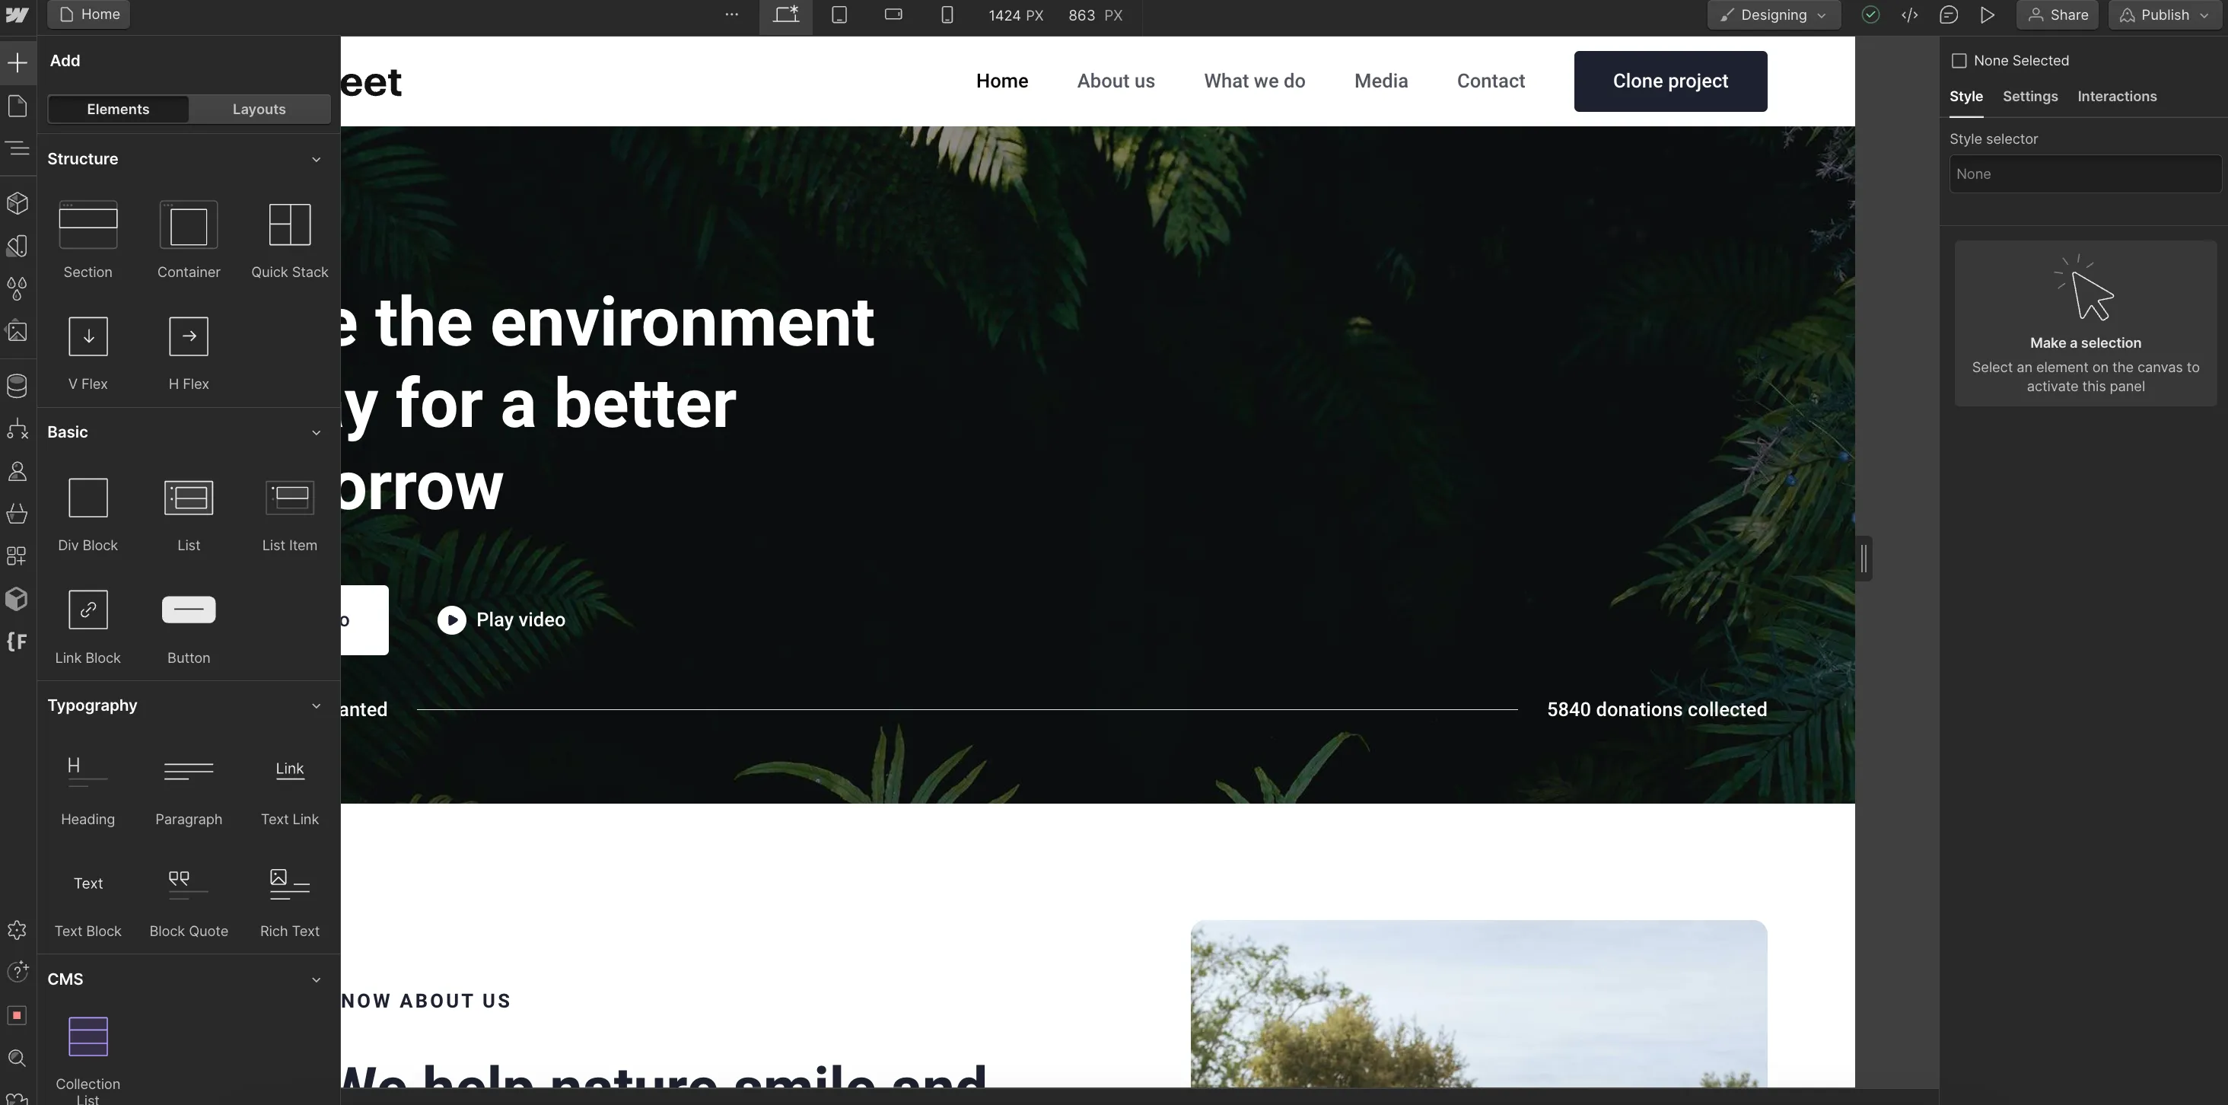Screen dimensions: 2228x1105
Task: Open the Interactions tab
Action: pos(2116,96)
